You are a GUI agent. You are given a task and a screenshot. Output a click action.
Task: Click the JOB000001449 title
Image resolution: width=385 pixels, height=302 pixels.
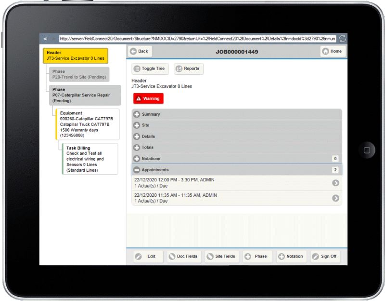(237, 52)
